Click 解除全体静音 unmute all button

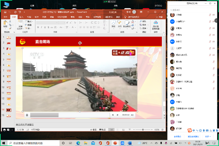[193, 136]
